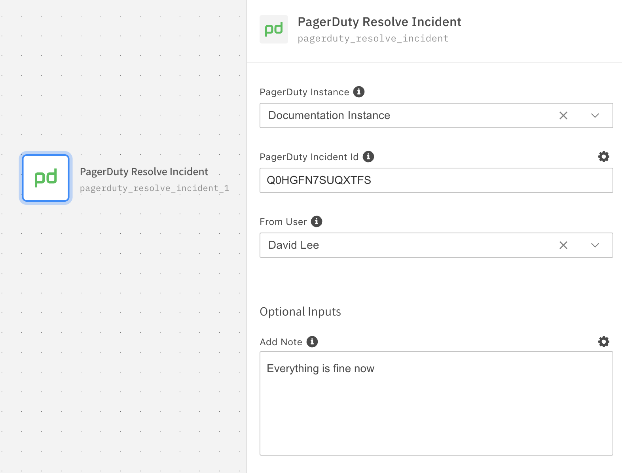The width and height of the screenshot is (622, 473).
Task: Expand the From User dropdown arrow
Action: click(595, 245)
